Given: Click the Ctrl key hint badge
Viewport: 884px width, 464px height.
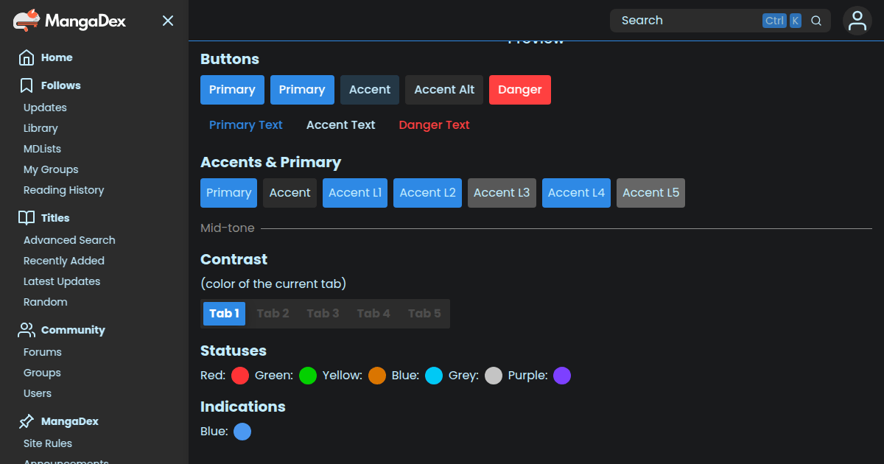Looking at the screenshot, I should click(774, 21).
